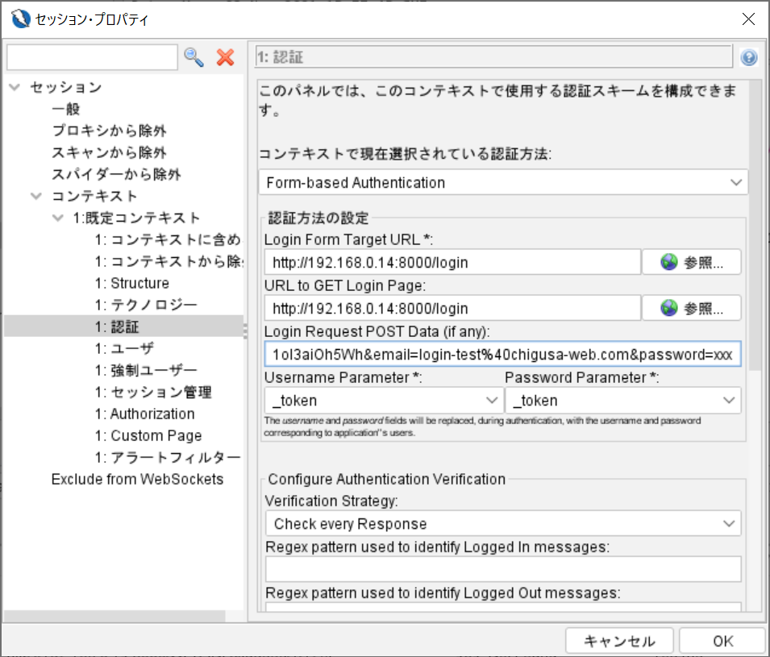The width and height of the screenshot is (770, 657).
Task: Select 1: コンテキストに含める tree item
Action: coord(168,239)
